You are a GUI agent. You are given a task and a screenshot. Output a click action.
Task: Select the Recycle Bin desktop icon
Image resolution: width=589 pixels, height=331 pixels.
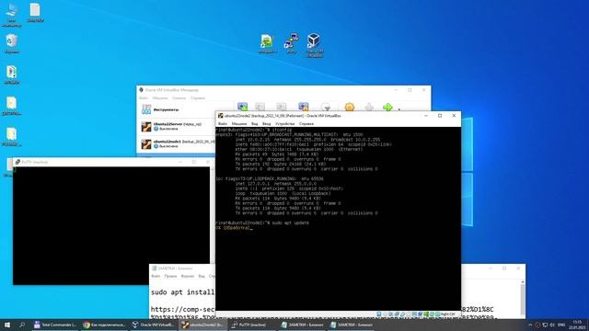coord(12,43)
